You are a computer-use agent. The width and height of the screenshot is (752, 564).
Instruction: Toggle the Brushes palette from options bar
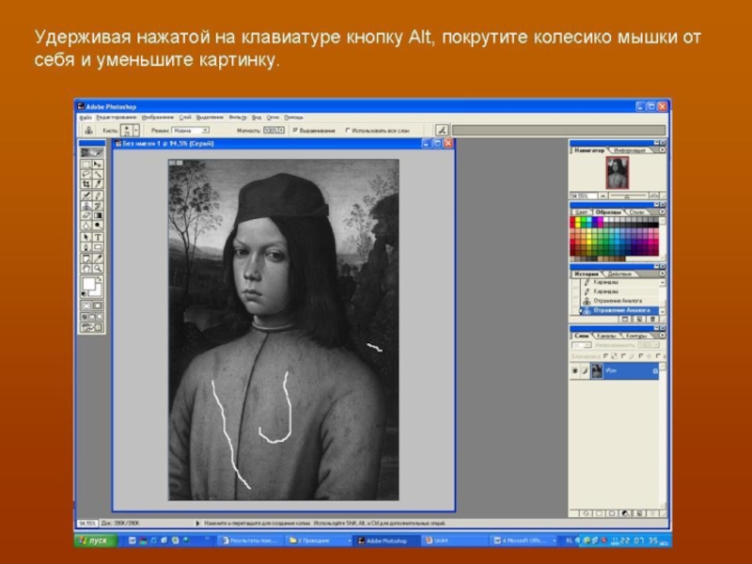442,130
